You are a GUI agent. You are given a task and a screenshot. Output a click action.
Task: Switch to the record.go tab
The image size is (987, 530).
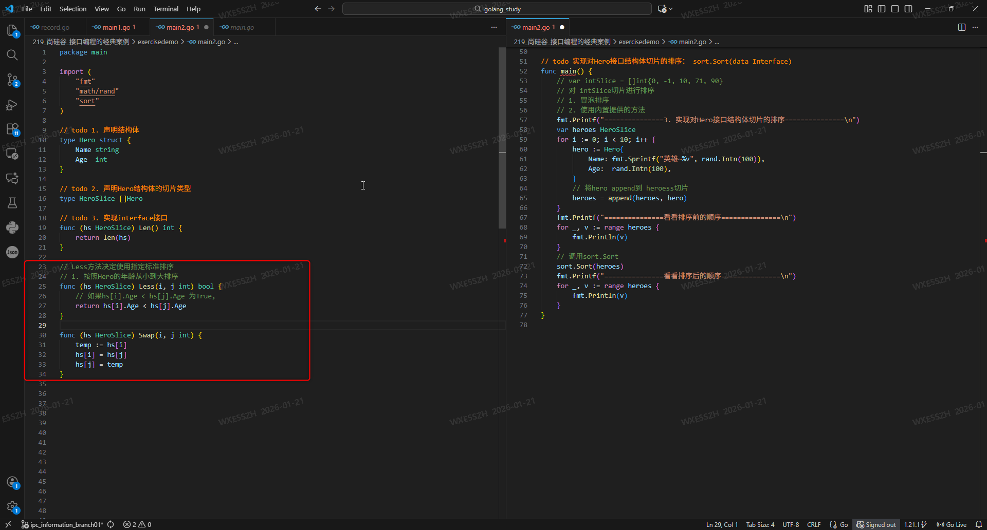coord(54,27)
